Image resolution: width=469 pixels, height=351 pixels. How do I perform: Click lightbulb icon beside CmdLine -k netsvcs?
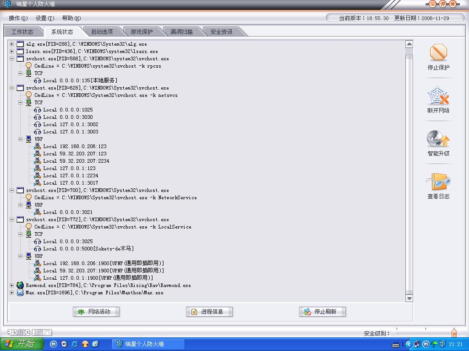click(29, 95)
